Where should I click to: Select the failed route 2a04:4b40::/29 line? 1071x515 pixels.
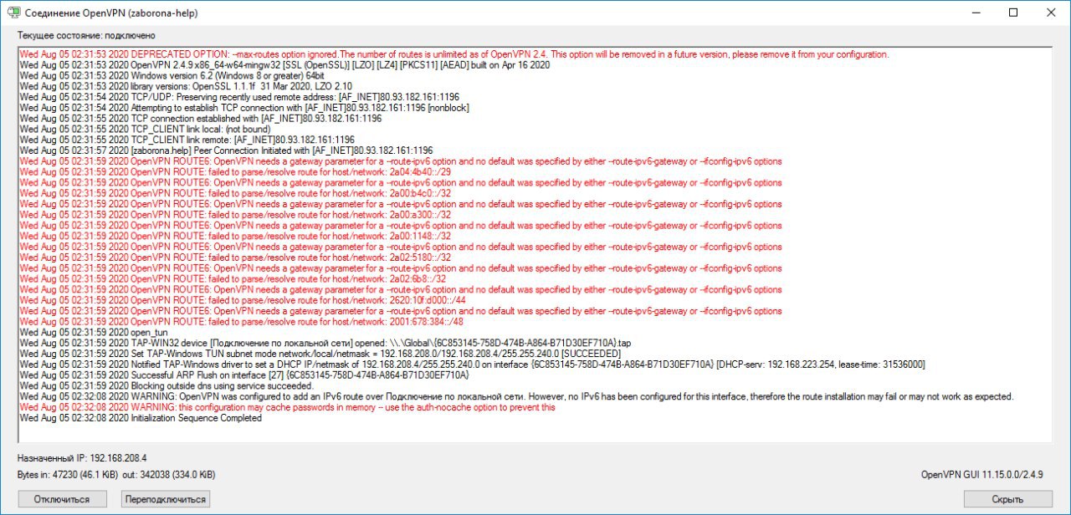pyautogui.click(x=235, y=171)
